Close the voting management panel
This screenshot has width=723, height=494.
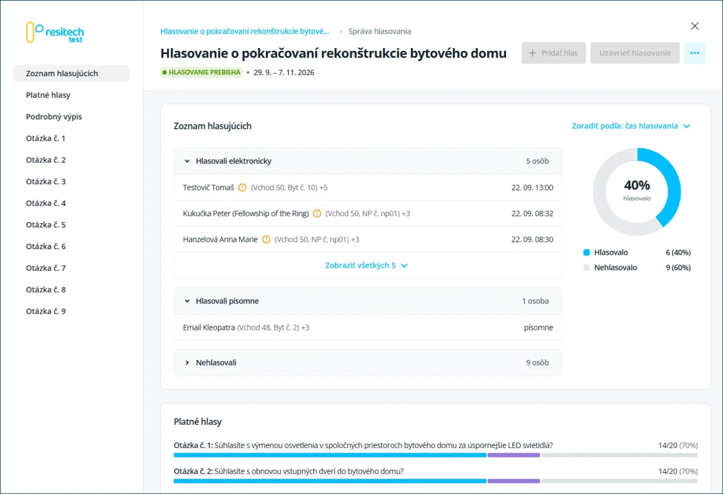[x=695, y=26]
